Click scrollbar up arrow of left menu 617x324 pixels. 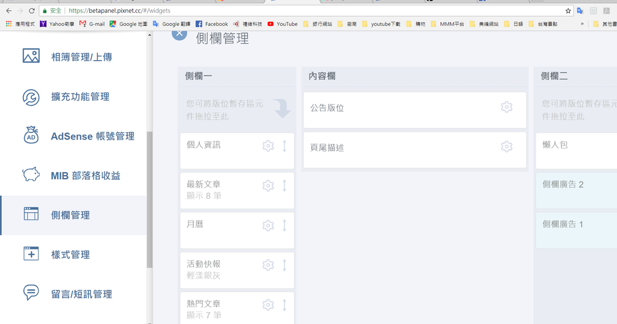(149, 35)
